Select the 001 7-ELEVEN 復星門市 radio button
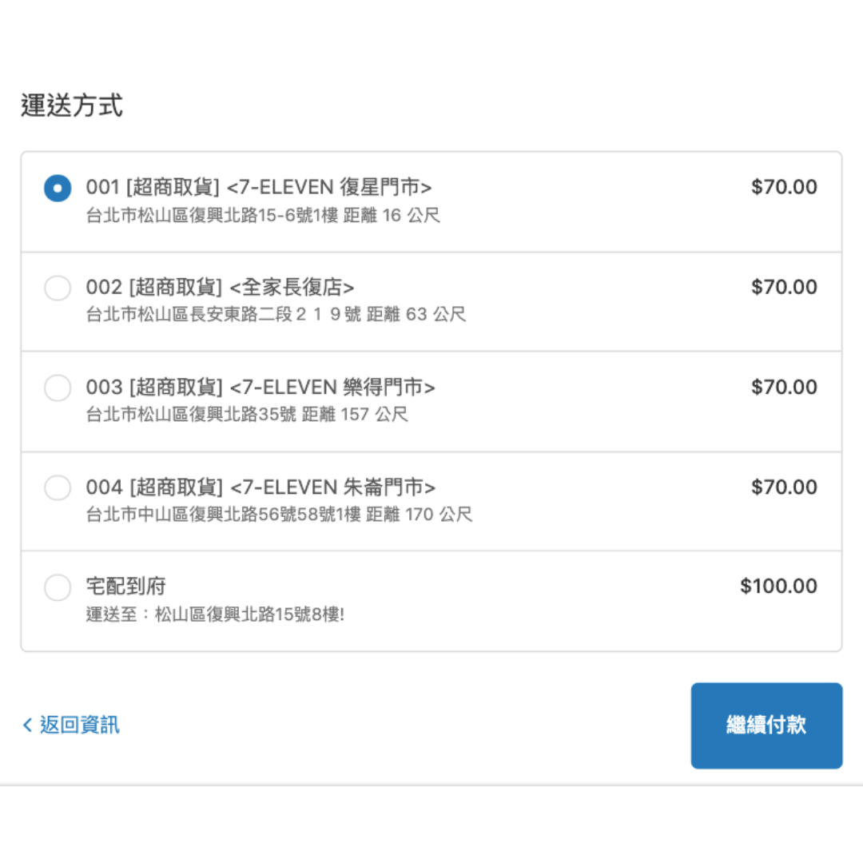This screenshot has width=863, height=863. click(x=58, y=189)
